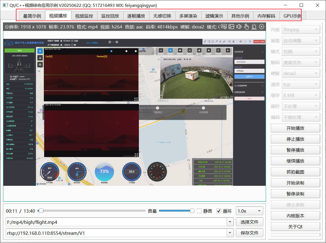
Task: Open the 滤镜演示 tab
Action: tap(214, 16)
